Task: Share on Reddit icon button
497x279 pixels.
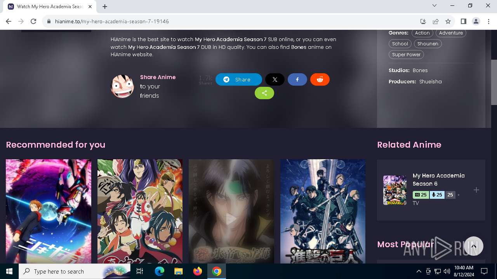Action: 320,79
